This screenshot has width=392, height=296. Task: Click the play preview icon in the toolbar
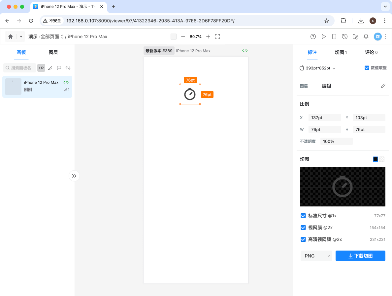click(324, 37)
